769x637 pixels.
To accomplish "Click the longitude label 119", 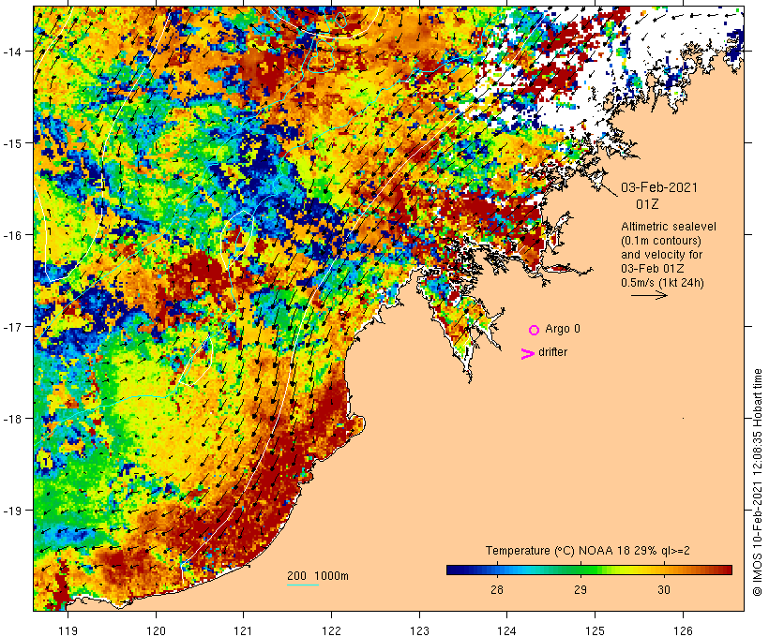I will (x=68, y=630).
